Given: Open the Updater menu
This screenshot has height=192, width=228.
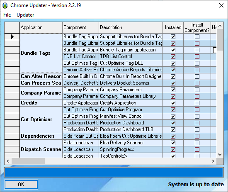Looking at the screenshot, I should (25, 15).
